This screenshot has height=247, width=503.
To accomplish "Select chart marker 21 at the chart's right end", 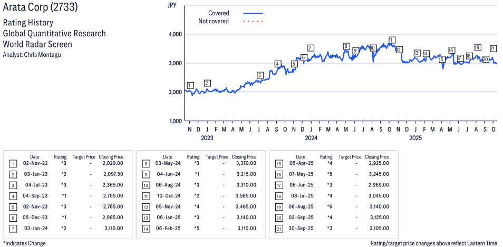I will point(492,48).
